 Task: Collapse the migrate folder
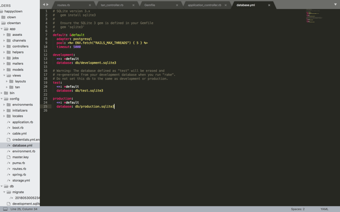[4, 192]
